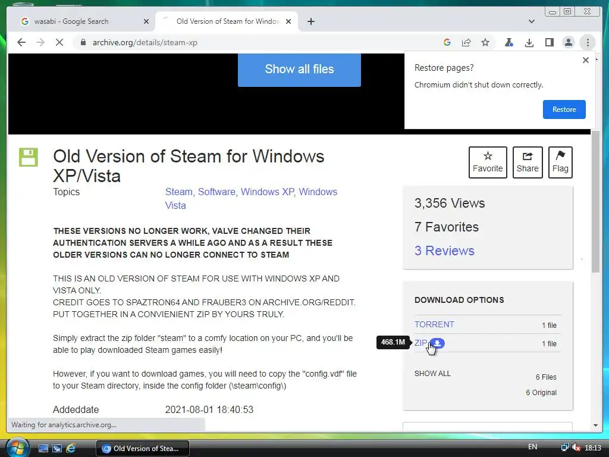Stop loading the page with X button
The image size is (609, 457).
[59, 42]
